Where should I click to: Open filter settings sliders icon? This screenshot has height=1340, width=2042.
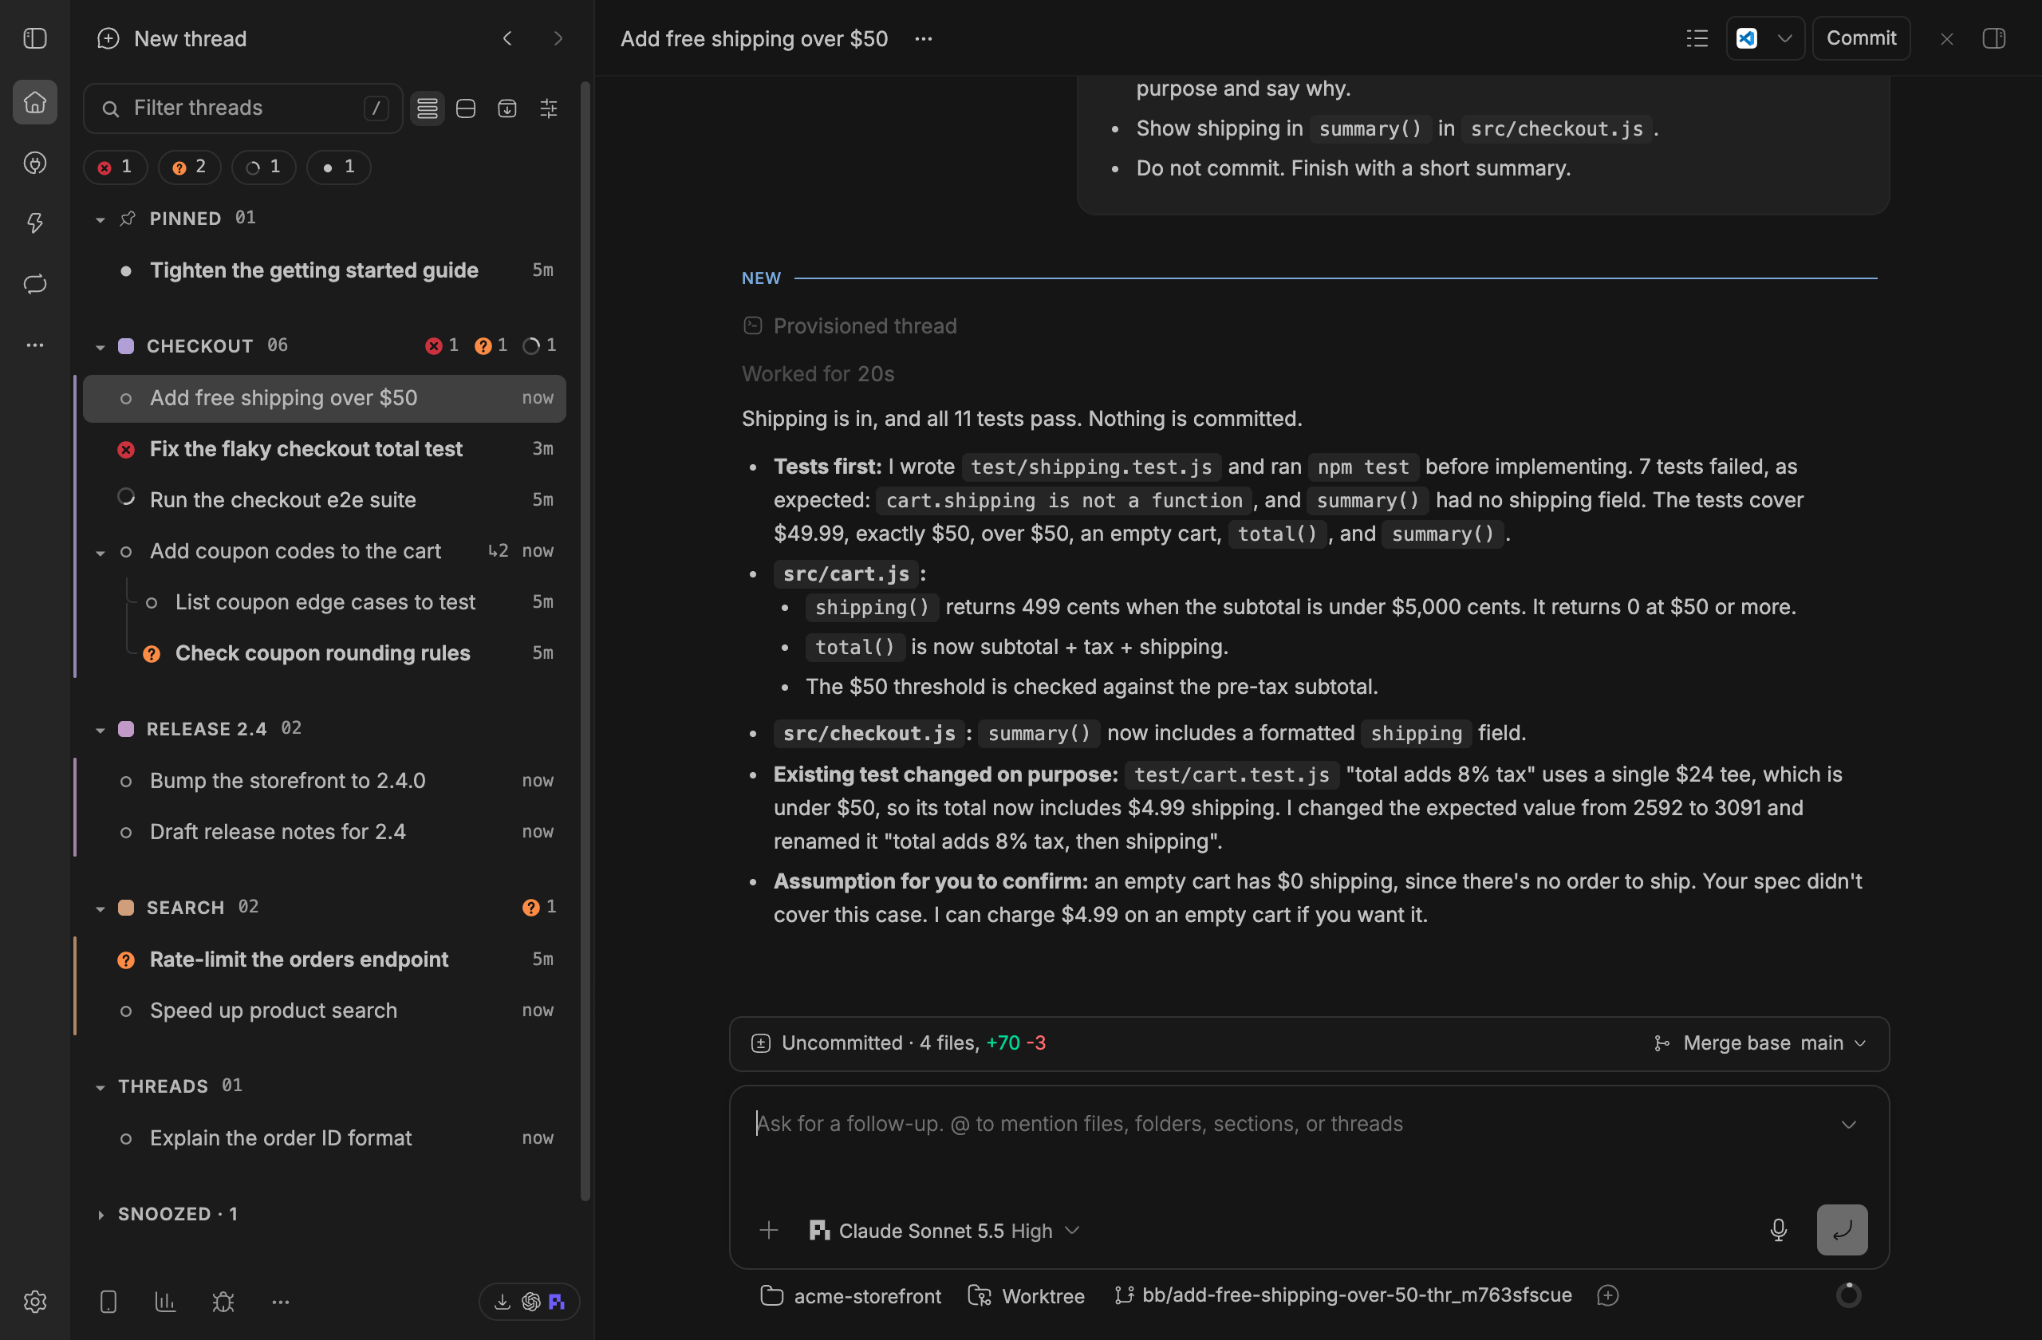pos(548,108)
